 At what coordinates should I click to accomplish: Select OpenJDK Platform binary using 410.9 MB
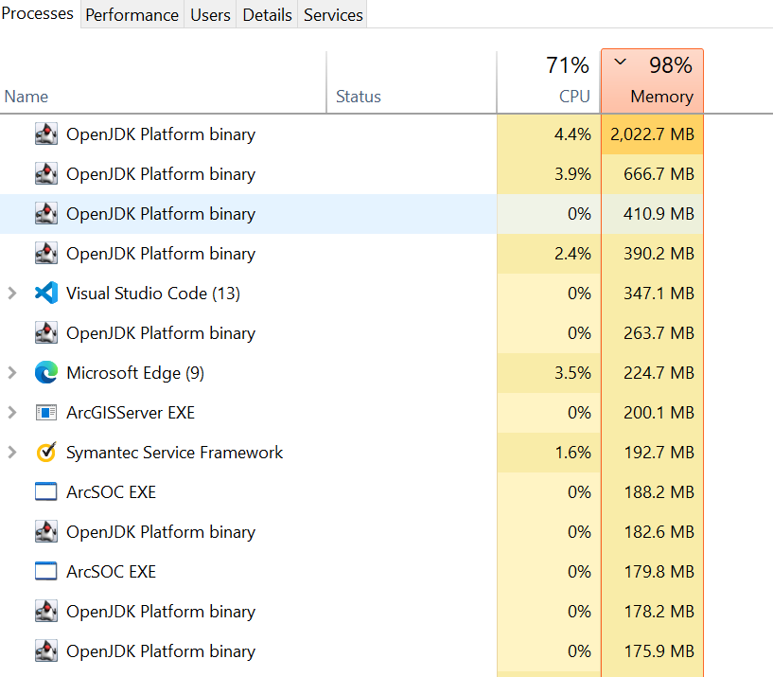[161, 214]
